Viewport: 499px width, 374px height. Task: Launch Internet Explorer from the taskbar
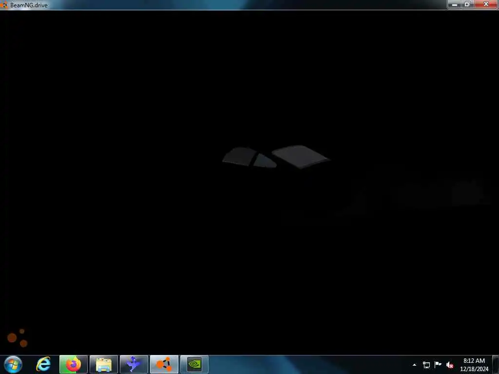43,364
